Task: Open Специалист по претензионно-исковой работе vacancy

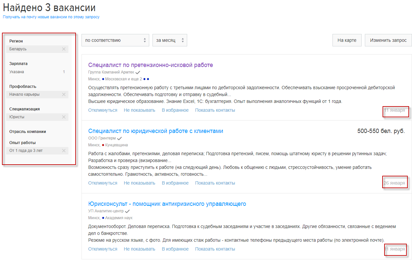Action: (x=151, y=65)
